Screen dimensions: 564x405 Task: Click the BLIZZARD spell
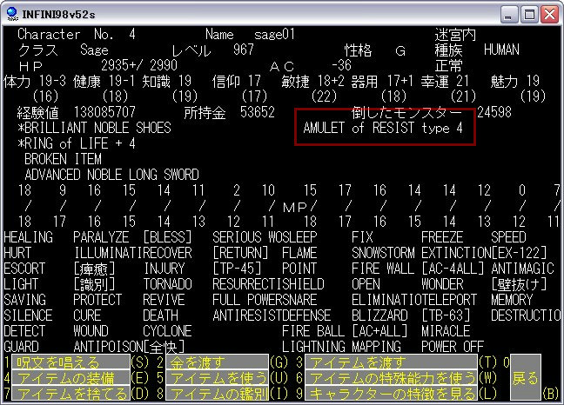coord(379,315)
